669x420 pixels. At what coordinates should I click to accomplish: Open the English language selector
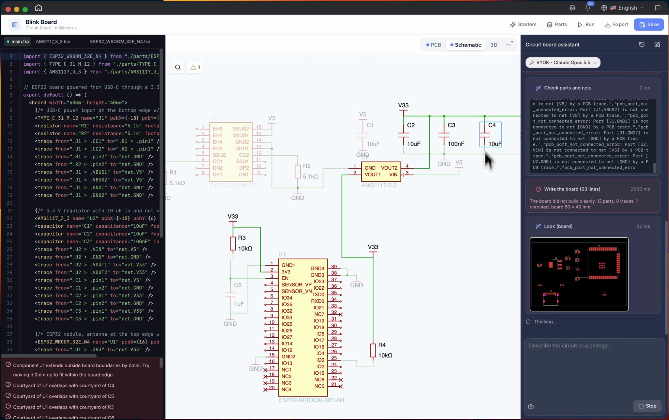[x=622, y=8]
